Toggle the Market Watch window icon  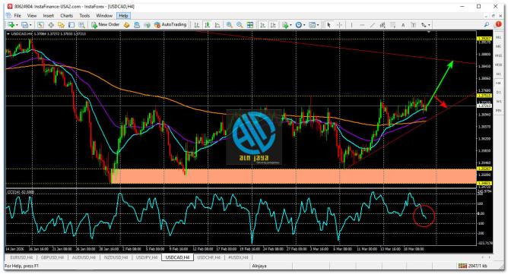tap(40, 25)
